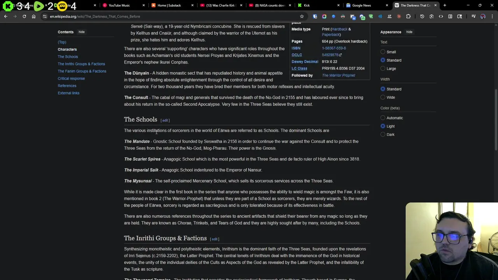Reload the page with the refresh icon

(24, 16)
